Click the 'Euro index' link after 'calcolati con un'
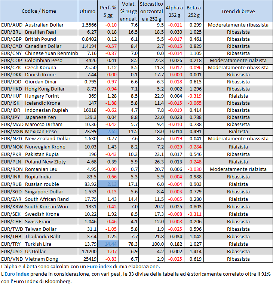 point(99,266)
